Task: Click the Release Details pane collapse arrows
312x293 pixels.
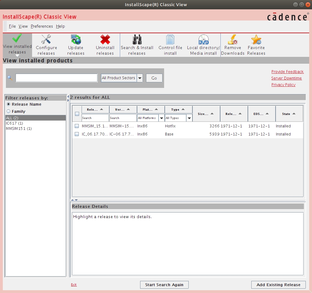Action: [x=74, y=200]
